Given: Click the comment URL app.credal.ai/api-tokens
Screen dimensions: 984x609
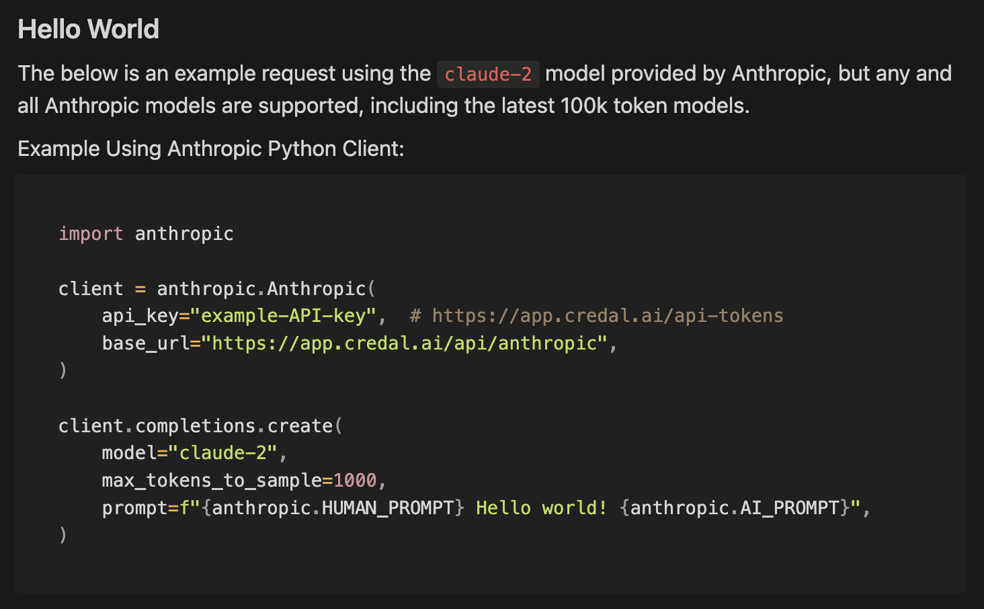Looking at the screenshot, I should [x=608, y=316].
